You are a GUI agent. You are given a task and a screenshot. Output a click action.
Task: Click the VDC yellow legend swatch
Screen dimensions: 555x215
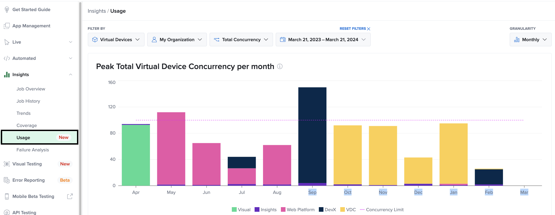click(342, 210)
